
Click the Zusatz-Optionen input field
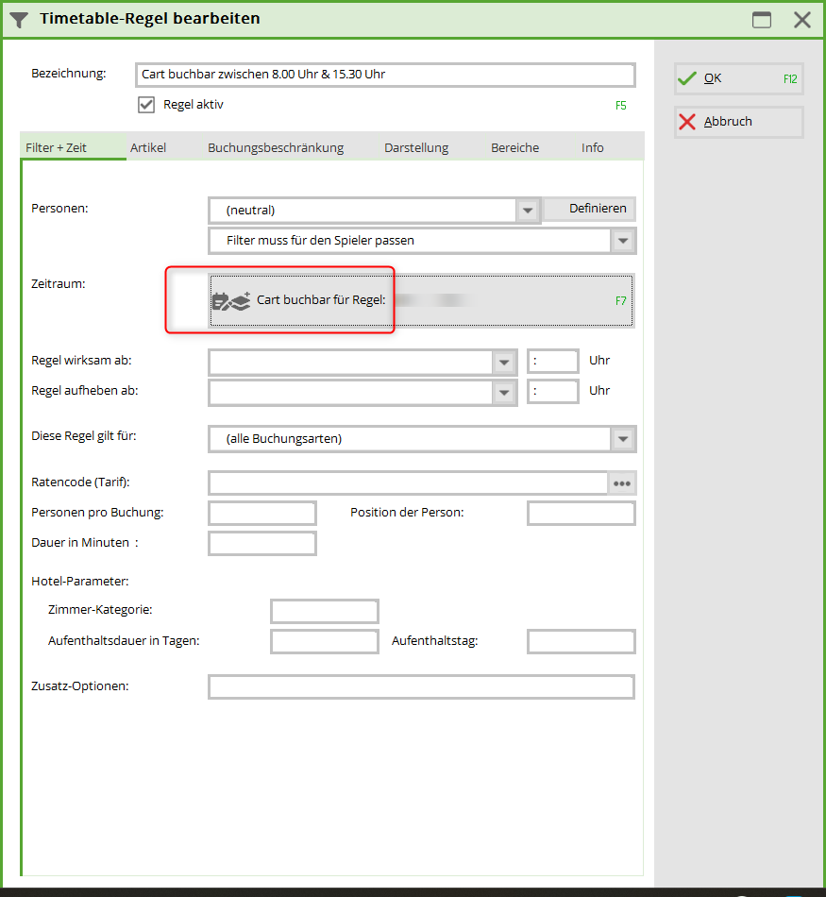tap(422, 686)
